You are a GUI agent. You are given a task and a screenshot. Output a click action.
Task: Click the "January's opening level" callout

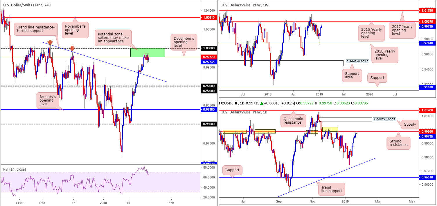click(x=48, y=101)
